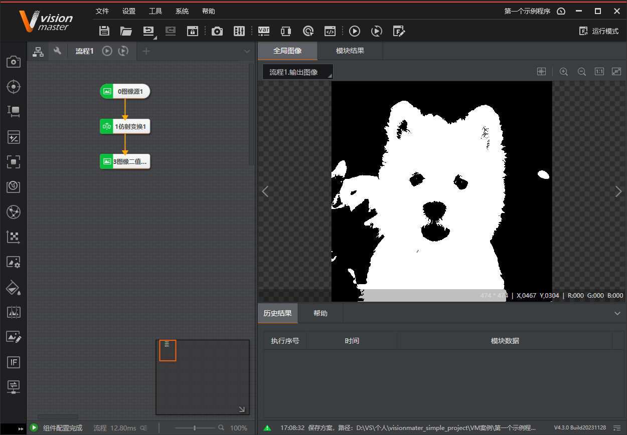Open the global script icon
Screen dimensions: 627x435
pyautogui.click(x=330, y=31)
